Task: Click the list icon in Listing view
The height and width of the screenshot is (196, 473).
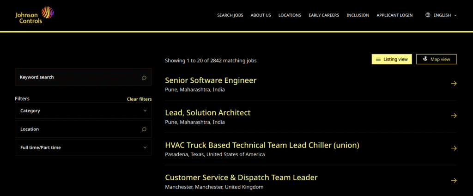Action: coord(378,59)
